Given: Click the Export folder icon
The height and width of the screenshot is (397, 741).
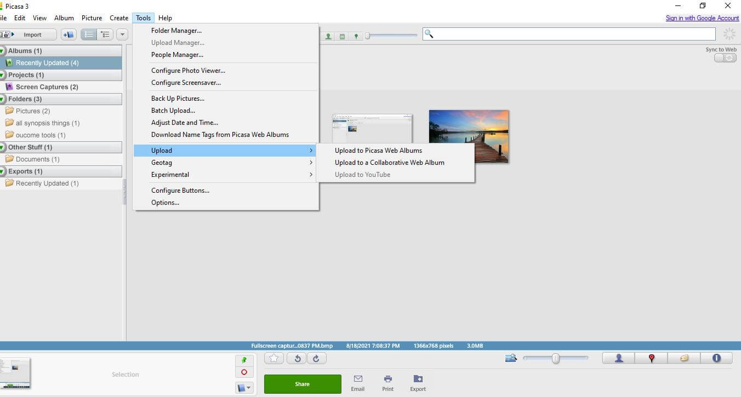Looking at the screenshot, I should [418, 379].
